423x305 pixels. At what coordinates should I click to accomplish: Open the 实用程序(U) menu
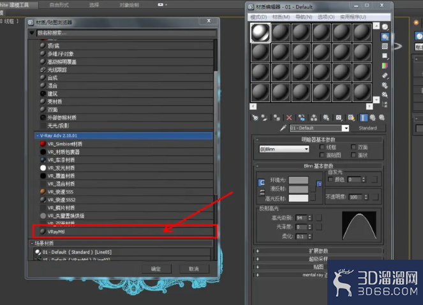point(353,17)
